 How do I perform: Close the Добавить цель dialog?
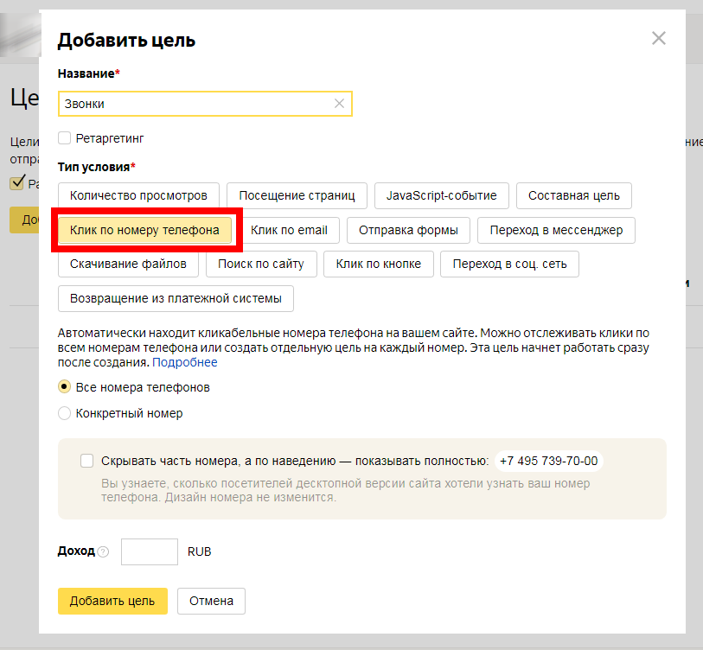pyautogui.click(x=659, y=38)
